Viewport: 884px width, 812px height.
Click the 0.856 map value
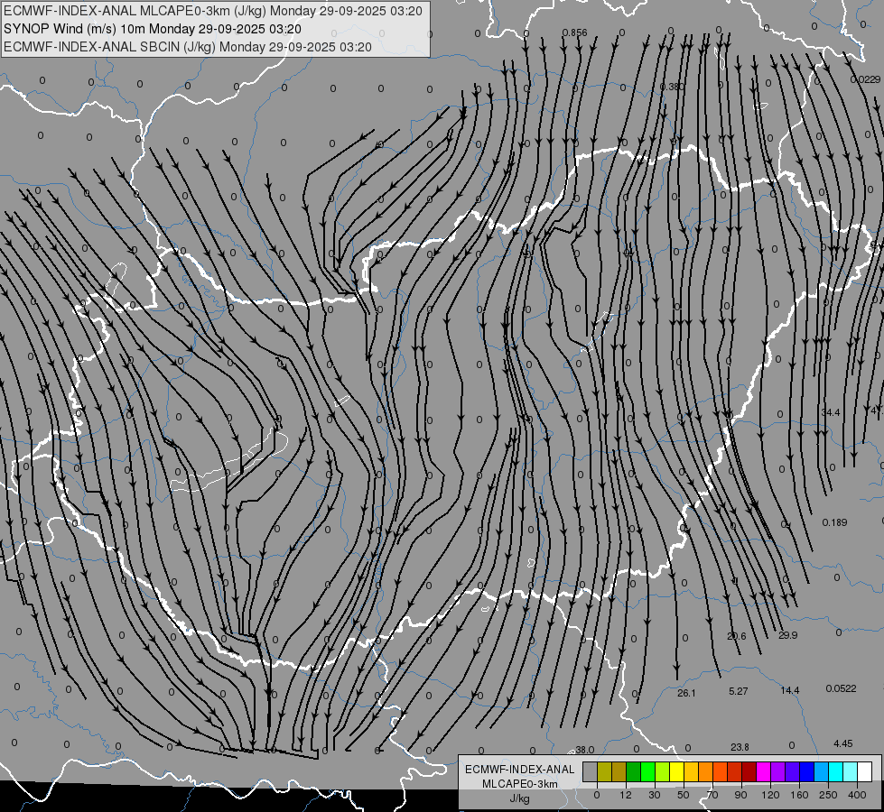[574, 32]
